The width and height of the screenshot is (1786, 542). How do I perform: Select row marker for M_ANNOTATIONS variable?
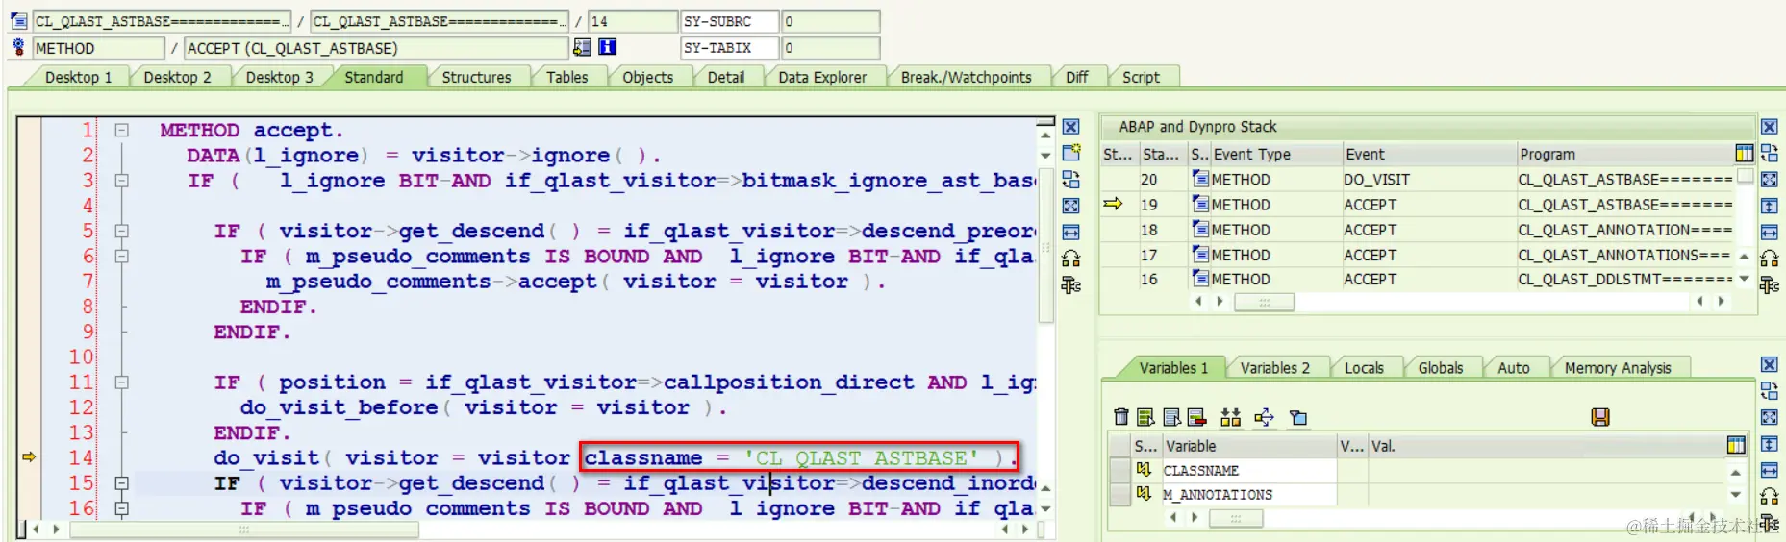click(1119, 494)
